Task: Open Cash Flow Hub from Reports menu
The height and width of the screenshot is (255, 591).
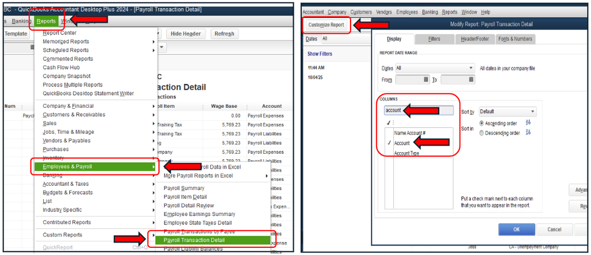Action: click(62, 67)
